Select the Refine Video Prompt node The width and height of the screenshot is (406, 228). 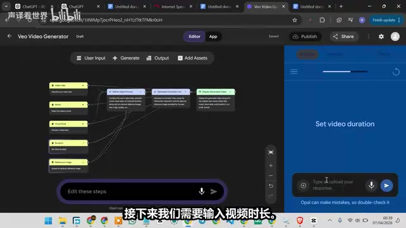point(126,100)
